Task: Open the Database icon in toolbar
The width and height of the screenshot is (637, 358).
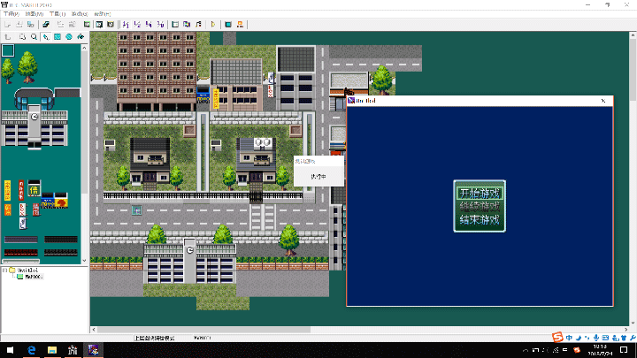Action: click(175, 24)
